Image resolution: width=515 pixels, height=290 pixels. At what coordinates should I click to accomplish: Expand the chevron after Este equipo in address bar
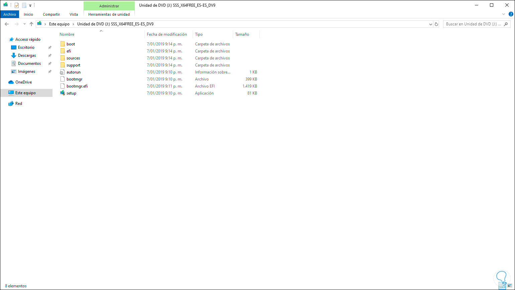[73, 24]
